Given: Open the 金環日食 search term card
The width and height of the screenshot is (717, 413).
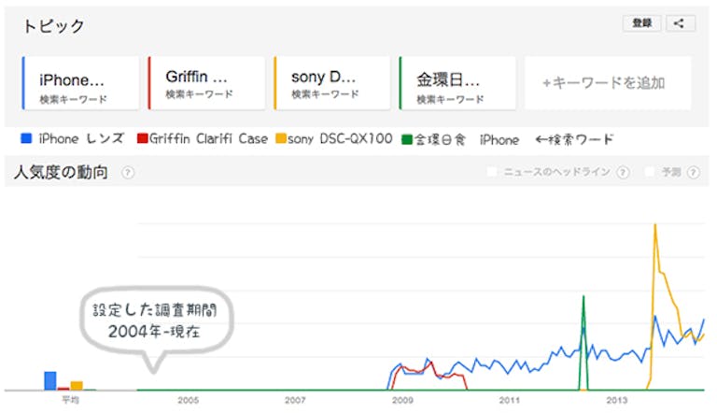Looking at the screenshot, I should click(x=457, y=84).
